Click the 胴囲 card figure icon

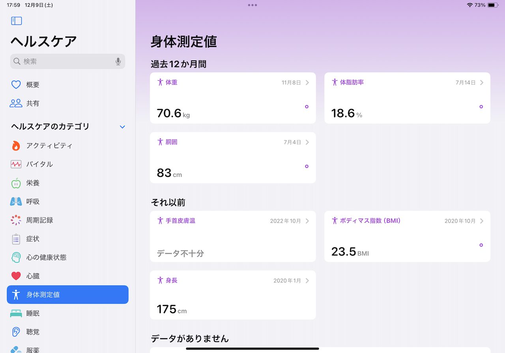click(160, 142)
